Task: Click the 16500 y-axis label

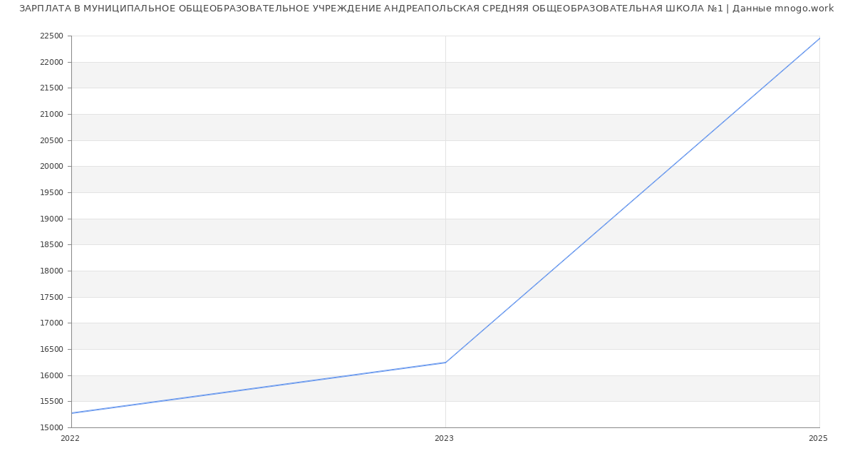Action: click(x=52, y=350)
